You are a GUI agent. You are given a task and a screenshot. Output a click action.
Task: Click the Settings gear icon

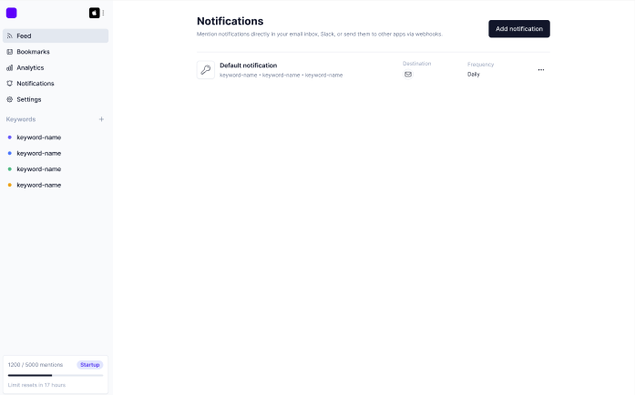point(10,99)
